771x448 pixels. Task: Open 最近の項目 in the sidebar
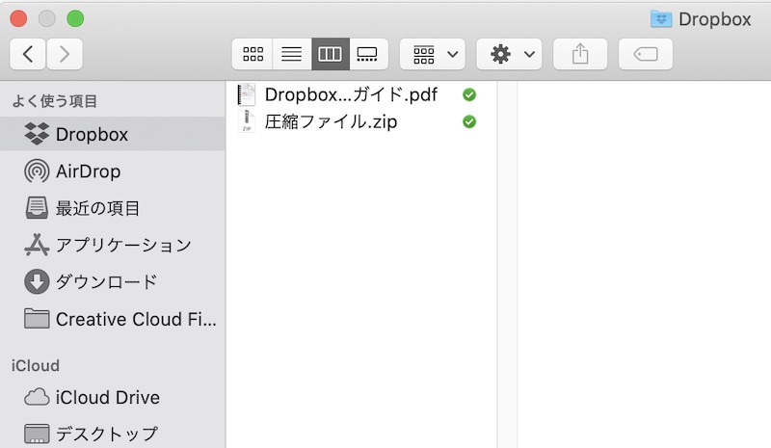(x=113, y=208)
